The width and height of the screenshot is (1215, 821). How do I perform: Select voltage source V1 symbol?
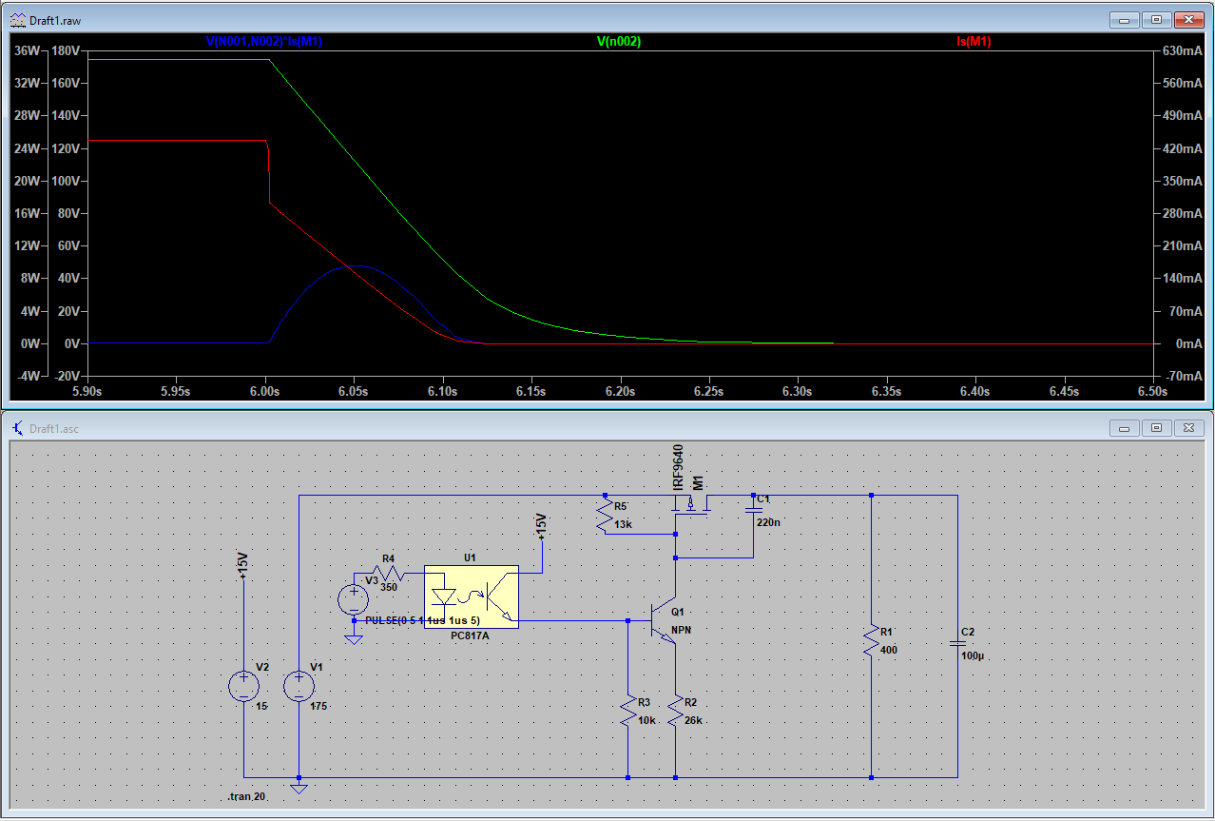299,686
